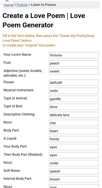This screenshot has width=102, height=188.
Task: Select the Soft Noise field with splash
Action: [74, 171]
